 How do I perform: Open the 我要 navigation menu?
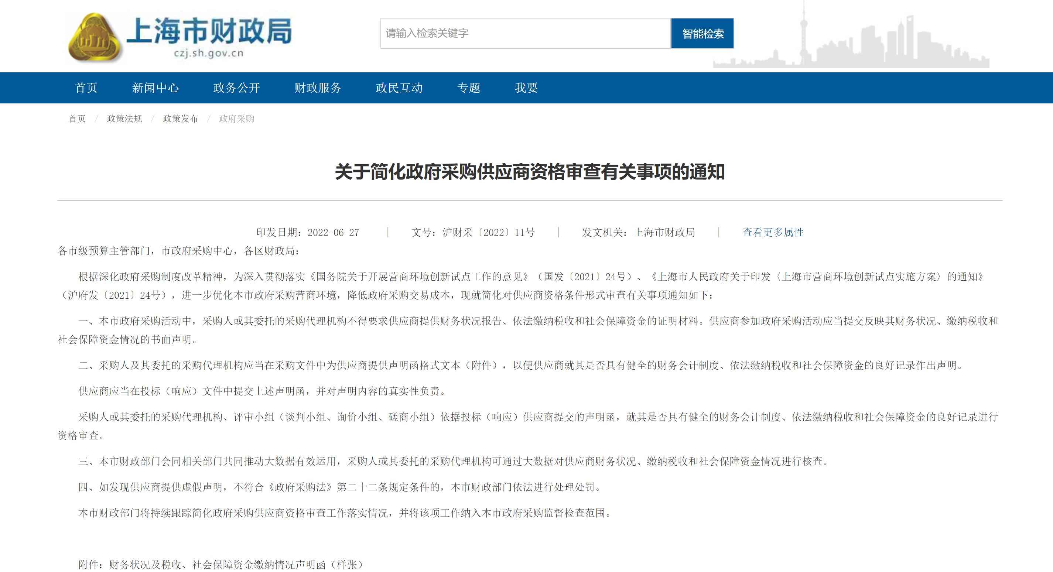click(526, 88)
